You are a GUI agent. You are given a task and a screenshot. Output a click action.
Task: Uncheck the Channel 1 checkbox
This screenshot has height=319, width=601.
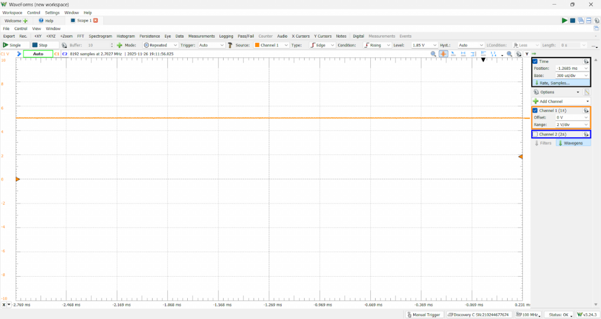point(535,110)
